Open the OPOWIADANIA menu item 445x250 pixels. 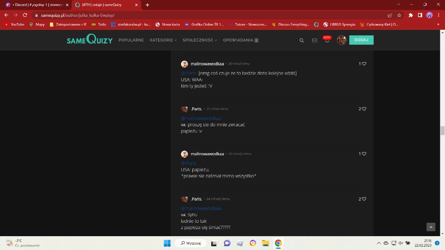pyautogui.click(x=238, y=40)
